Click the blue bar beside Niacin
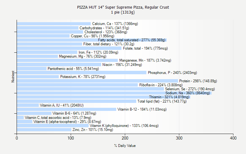This screenshot has width=246, height=154. pyautogui.click(x=59, y=65)
